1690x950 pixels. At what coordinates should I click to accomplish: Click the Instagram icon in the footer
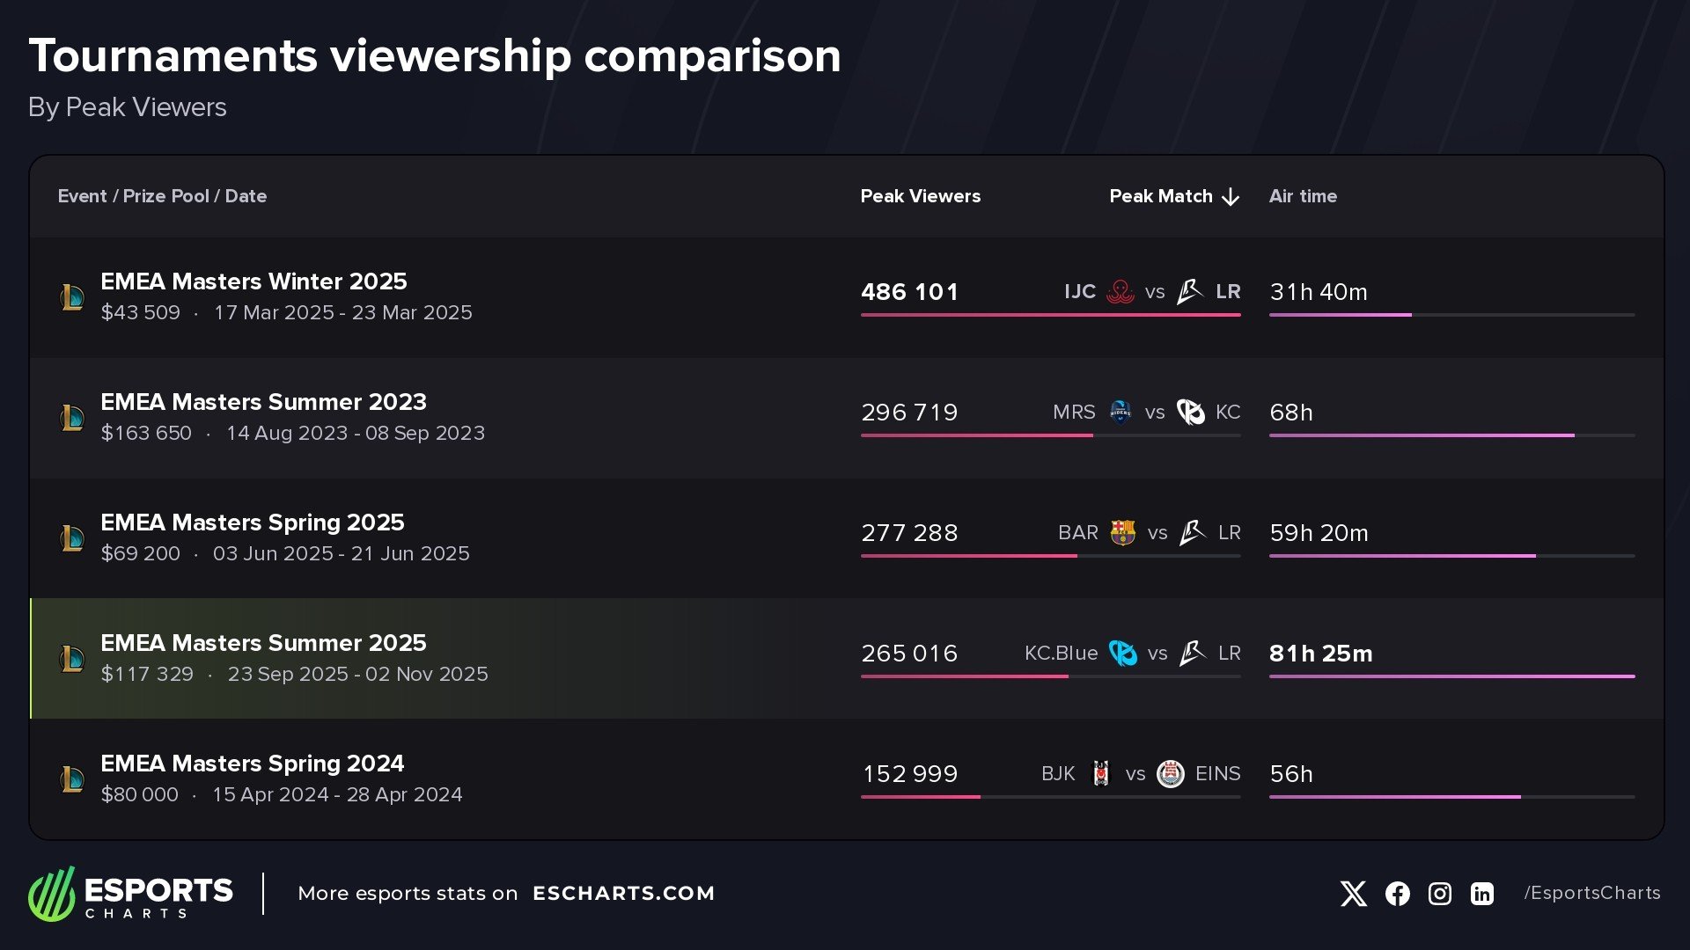click(1439, 894)
